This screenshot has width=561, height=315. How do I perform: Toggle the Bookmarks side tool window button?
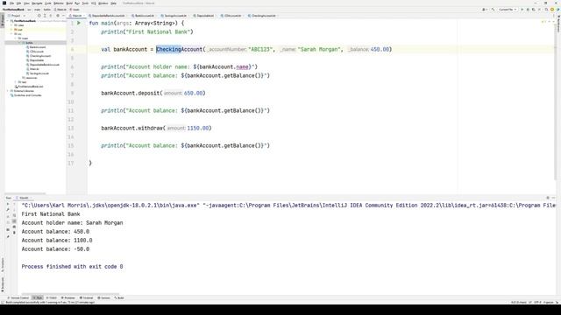pyautogui.click(x=3, y=285)
